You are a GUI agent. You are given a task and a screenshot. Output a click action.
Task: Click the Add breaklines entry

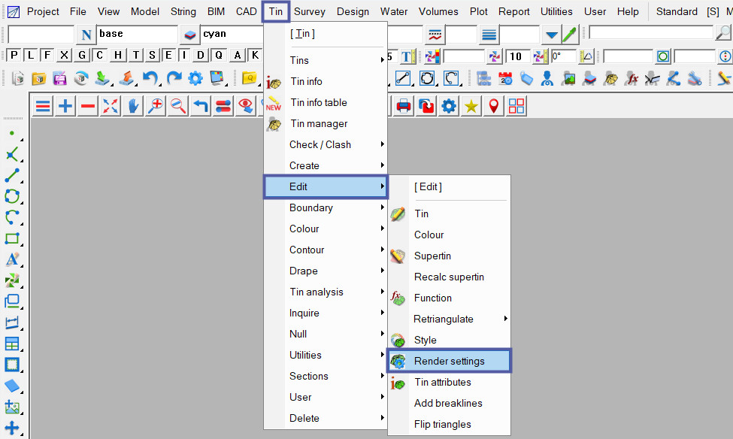tap(448, 403)
